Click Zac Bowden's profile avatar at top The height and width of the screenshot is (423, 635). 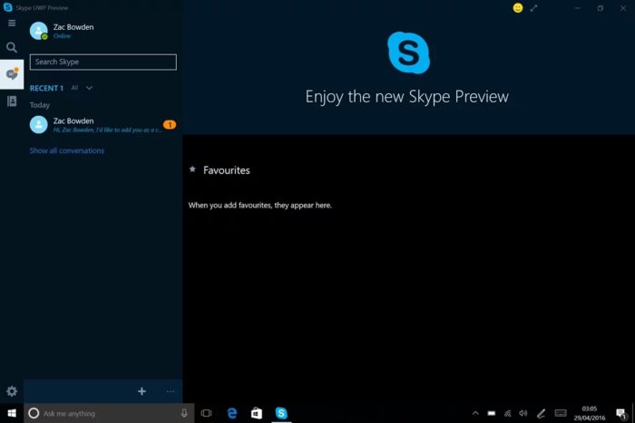(x=38, y=31)
